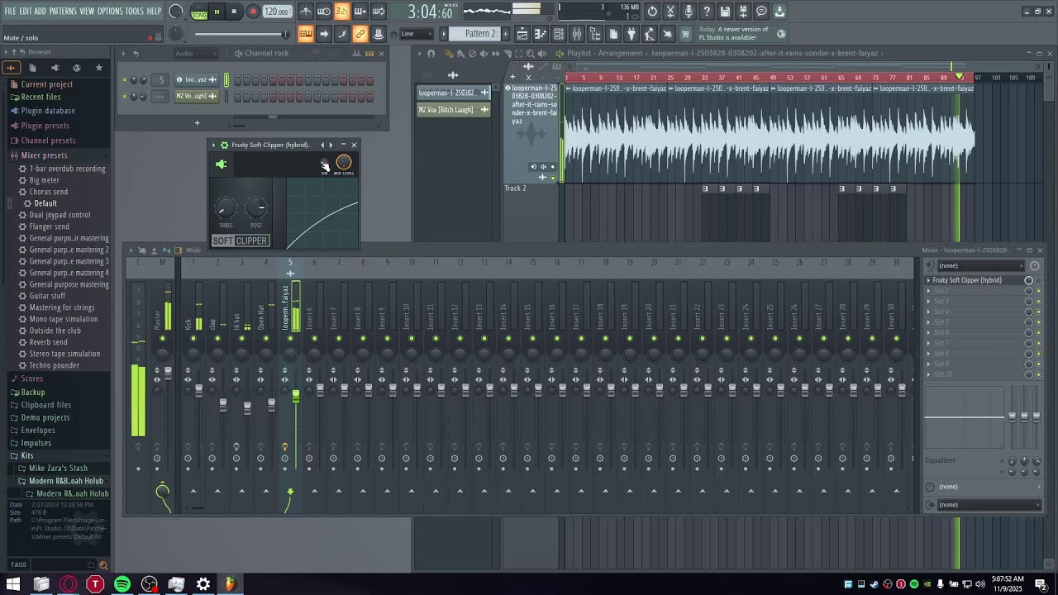The width and height of the screenshot is (1058, 595).
Task: Adjust the THRES knob of Soft Clipper
Action: [x=225, y=208]
